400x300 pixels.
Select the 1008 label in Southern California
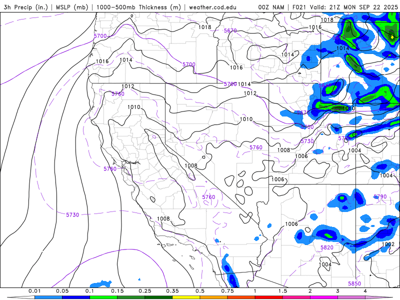pos(163,218)
